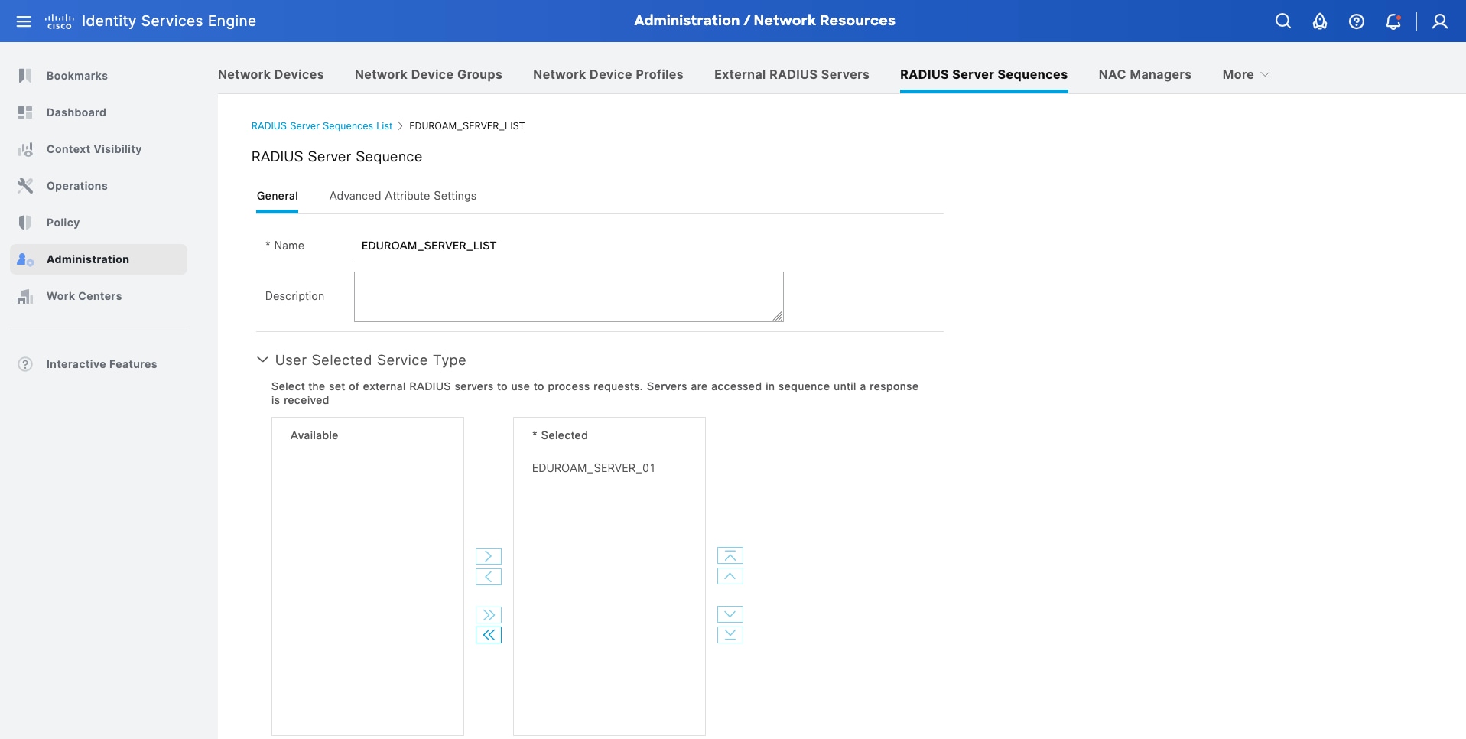The height and width of the screenshot is (739, 1466).
Task: Click the Work Centers sidebar icon
Action: 25,296
